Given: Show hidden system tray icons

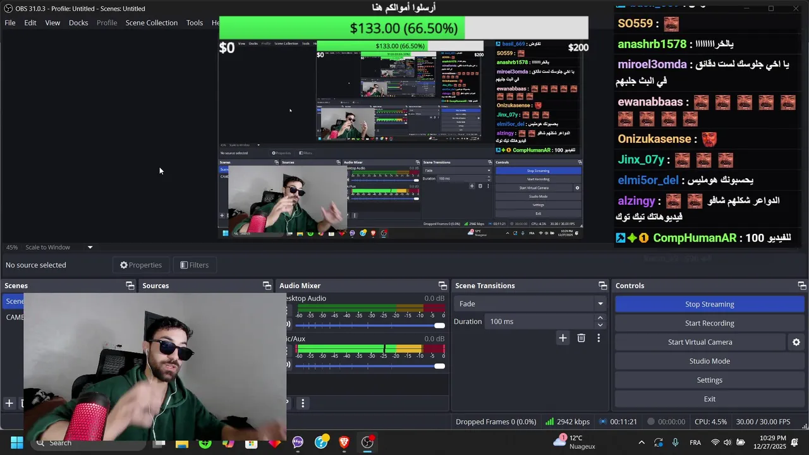Looking at the screenshot, I should [x=642, y=442].
